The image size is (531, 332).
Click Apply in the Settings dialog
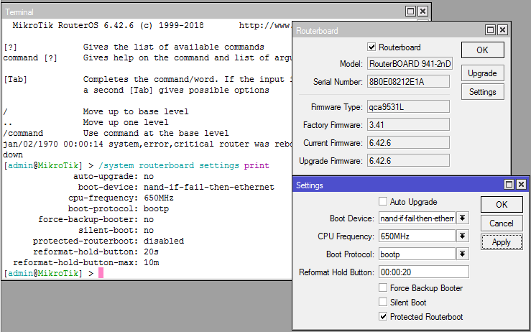point(502,242)
